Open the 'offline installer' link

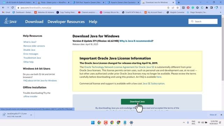pos(30,97)
